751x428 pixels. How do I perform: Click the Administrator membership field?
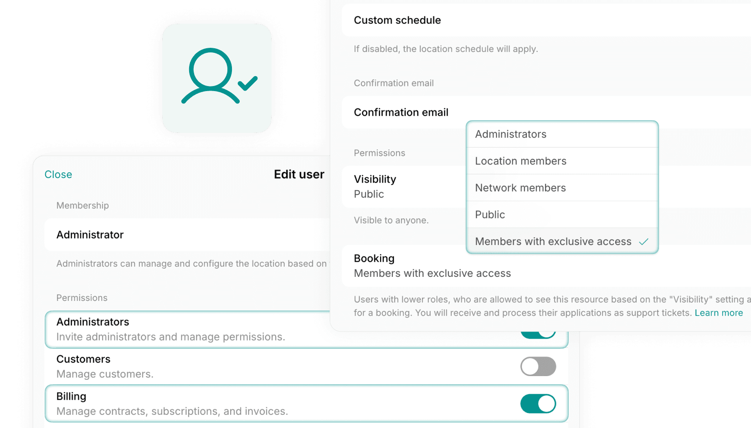point(90,234)
